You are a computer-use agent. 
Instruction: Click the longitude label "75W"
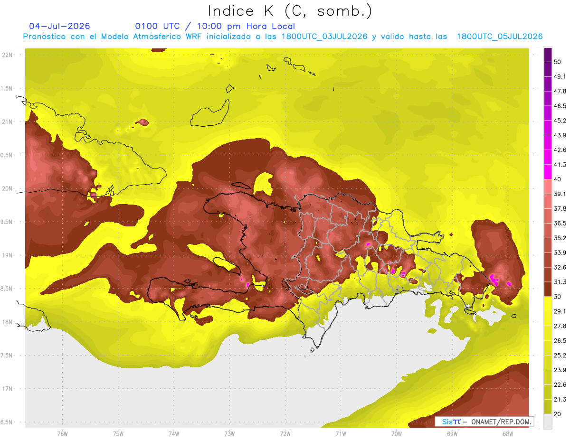coord(118,433)
